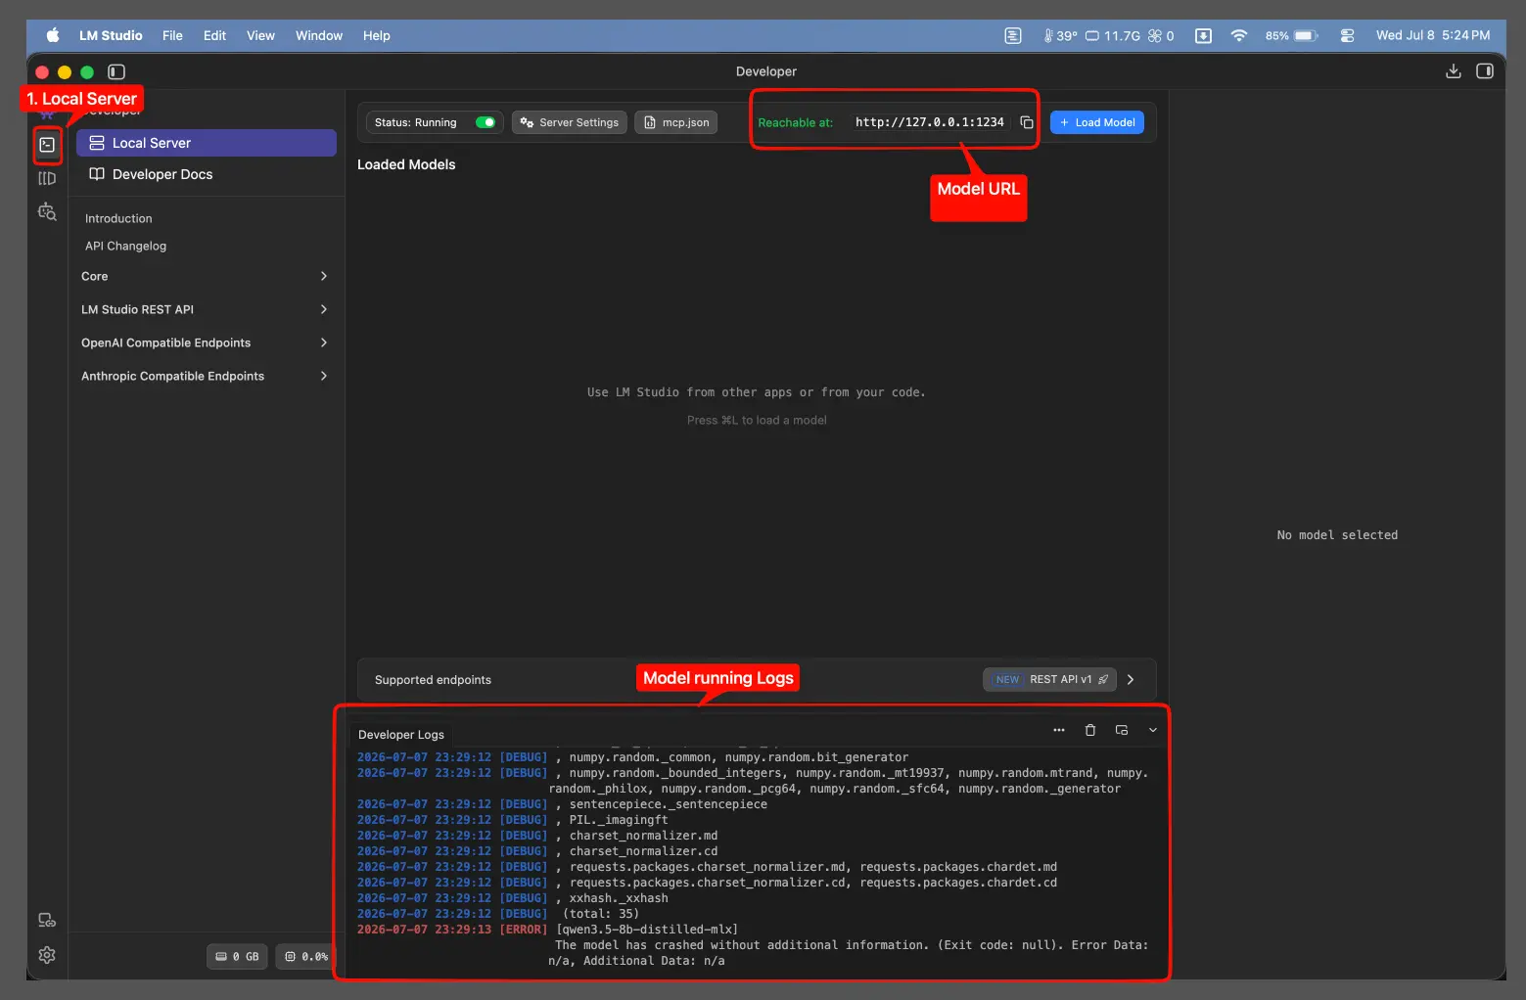Open the downloads icon in window title bar
The width and height of the screenshot is (1526, 1000).
[1454, 71]
